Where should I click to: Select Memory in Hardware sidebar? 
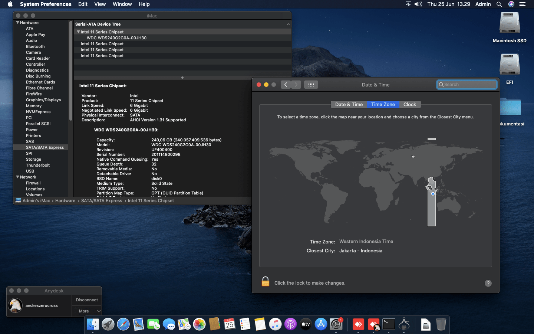(34, 106)
